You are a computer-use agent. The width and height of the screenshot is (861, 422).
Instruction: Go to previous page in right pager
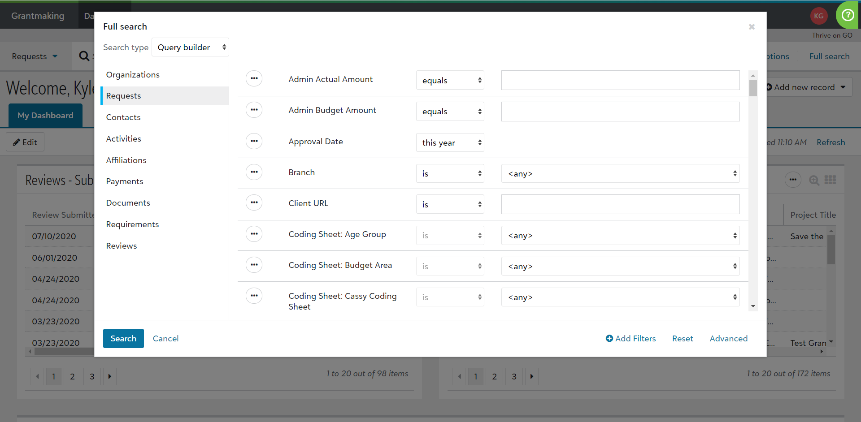coord(459,376)
